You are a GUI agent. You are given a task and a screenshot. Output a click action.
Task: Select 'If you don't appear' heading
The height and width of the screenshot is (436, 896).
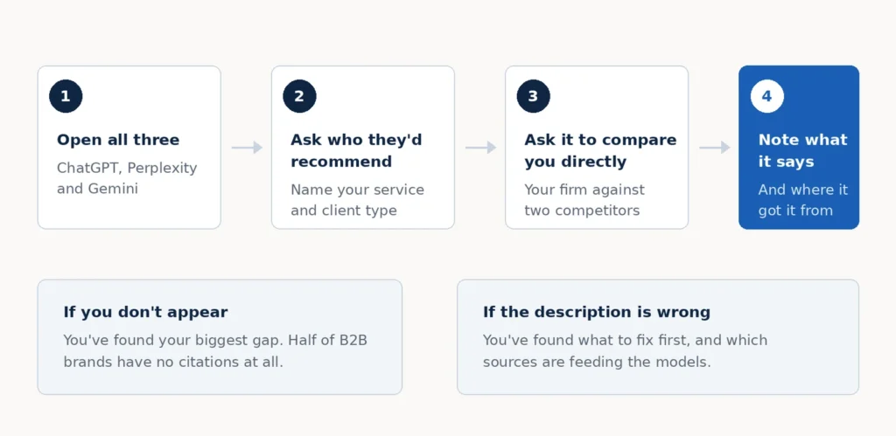[x=145, y=312]
